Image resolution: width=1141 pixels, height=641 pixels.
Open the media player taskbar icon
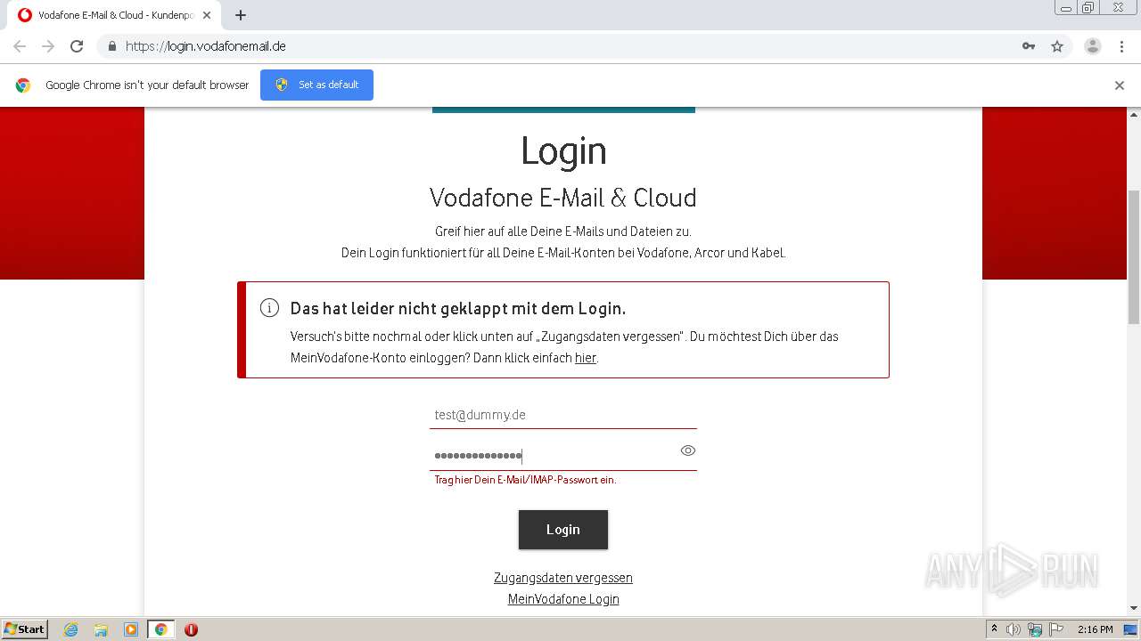tap(131, 629)
